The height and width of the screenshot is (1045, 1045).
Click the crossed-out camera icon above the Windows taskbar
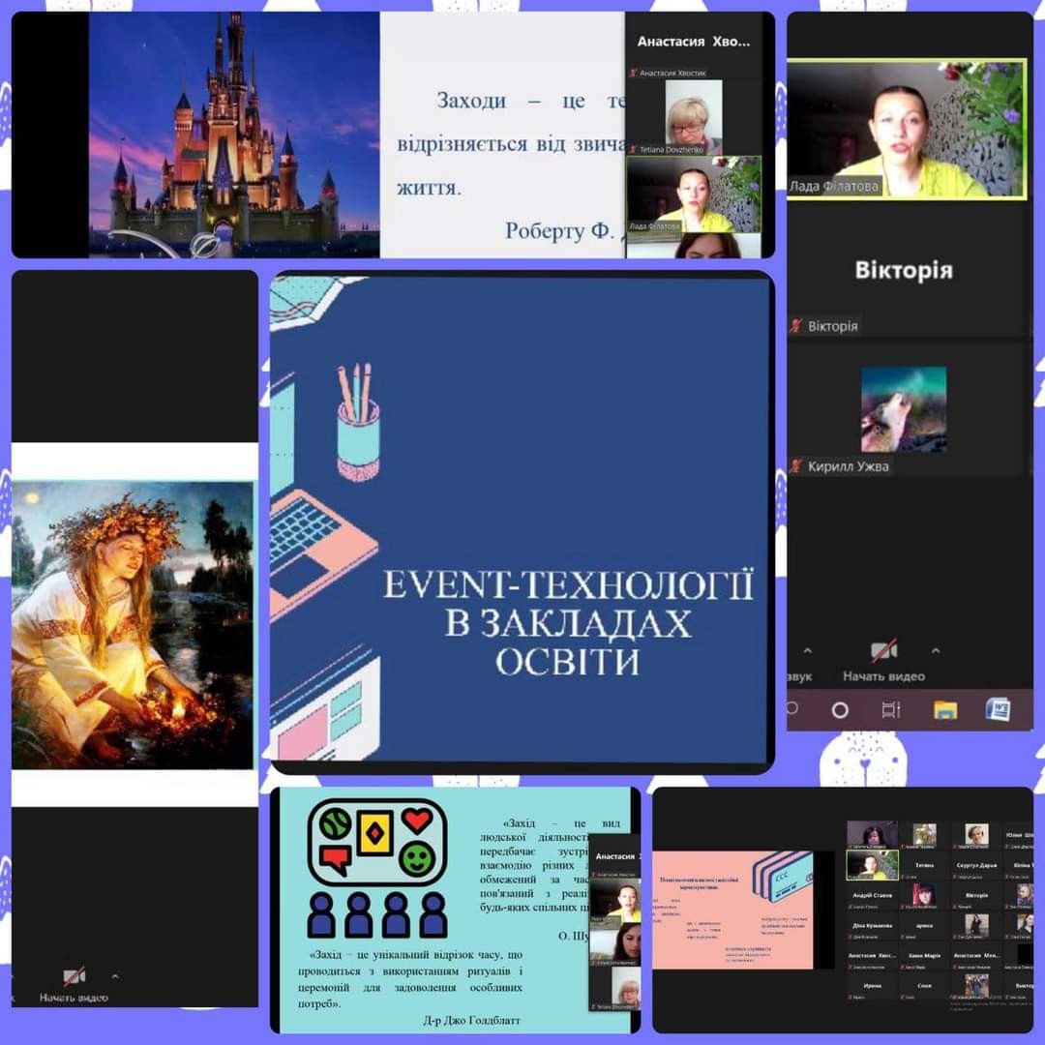[883, 650]
